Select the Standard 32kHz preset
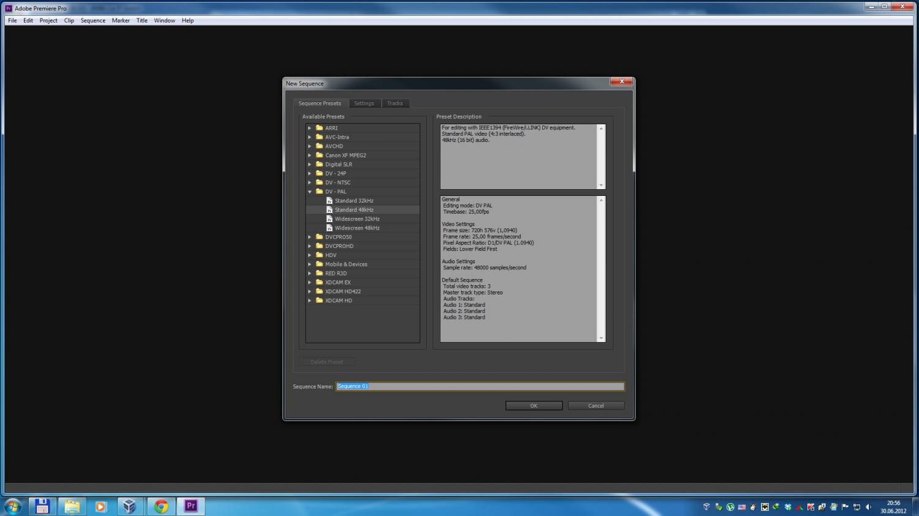Image resolution: width=919 pixels, height=516 pixels. (354, 201)
